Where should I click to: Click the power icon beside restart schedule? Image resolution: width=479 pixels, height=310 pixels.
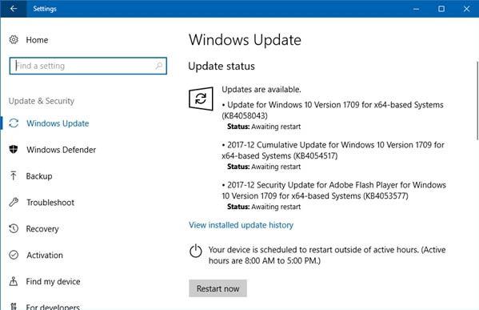coord(195,251)
